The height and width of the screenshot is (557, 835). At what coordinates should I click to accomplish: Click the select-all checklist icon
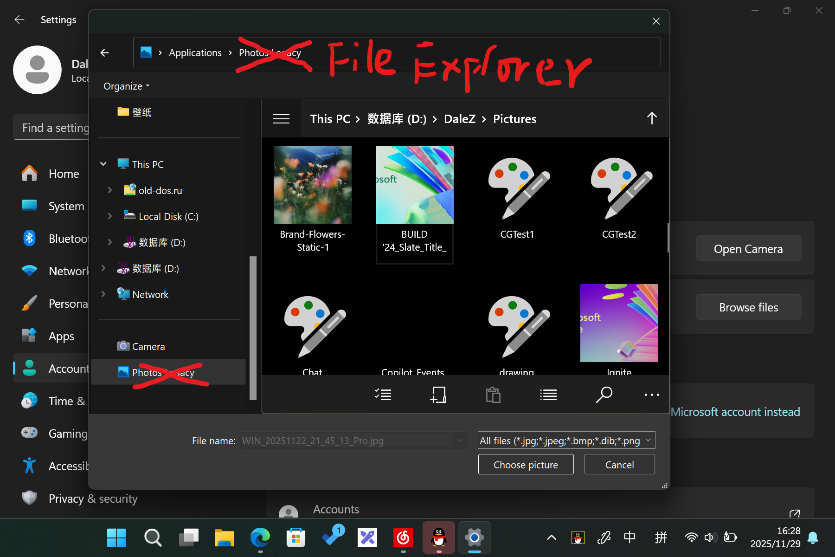(383, 395)
